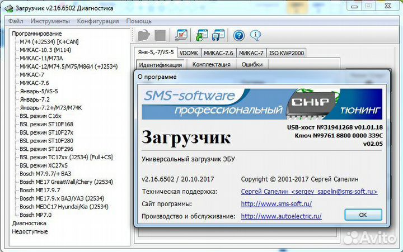Image resolution: width=403 pixels, height=252 pixels.
Task: Click the SMS-software chip tuning banner
Action: coord(262,104)
